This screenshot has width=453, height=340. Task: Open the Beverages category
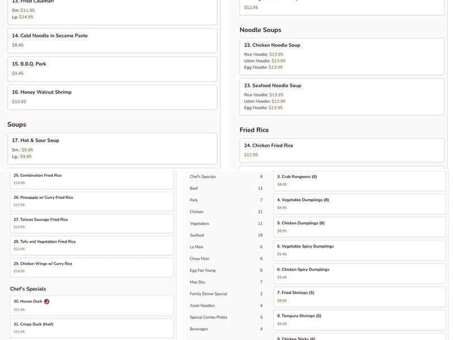tap(199, 329)
